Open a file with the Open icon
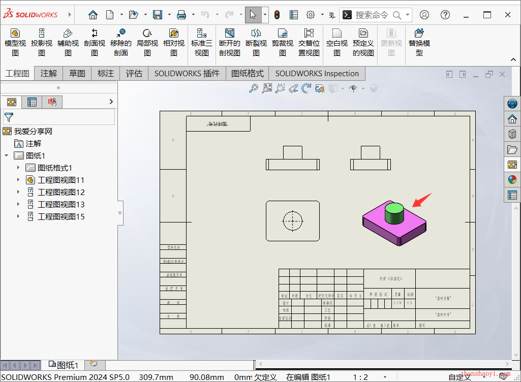This screenshot has height=382, width=521. (x=134, y=15)
